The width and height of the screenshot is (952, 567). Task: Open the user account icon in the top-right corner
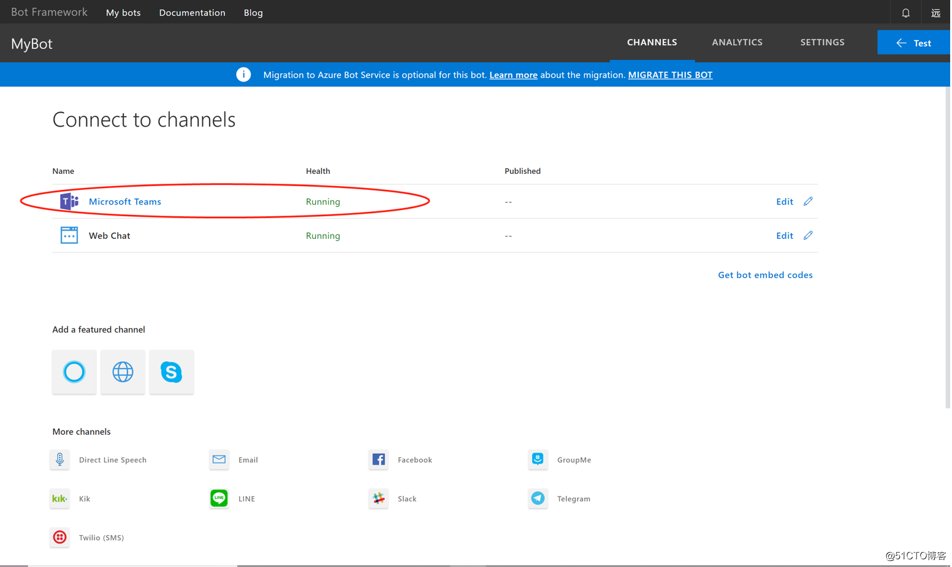pos(937,13)
